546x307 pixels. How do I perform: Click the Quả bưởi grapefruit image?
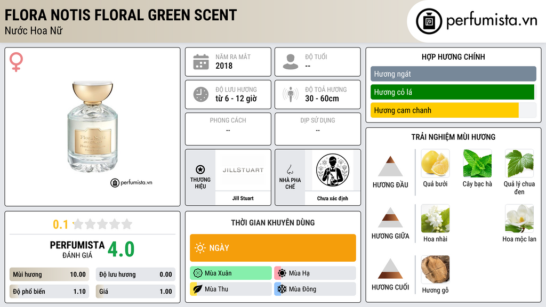(x=435, y=163)
